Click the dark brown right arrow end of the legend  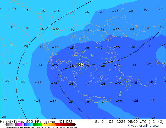click(x=75, y=125)
